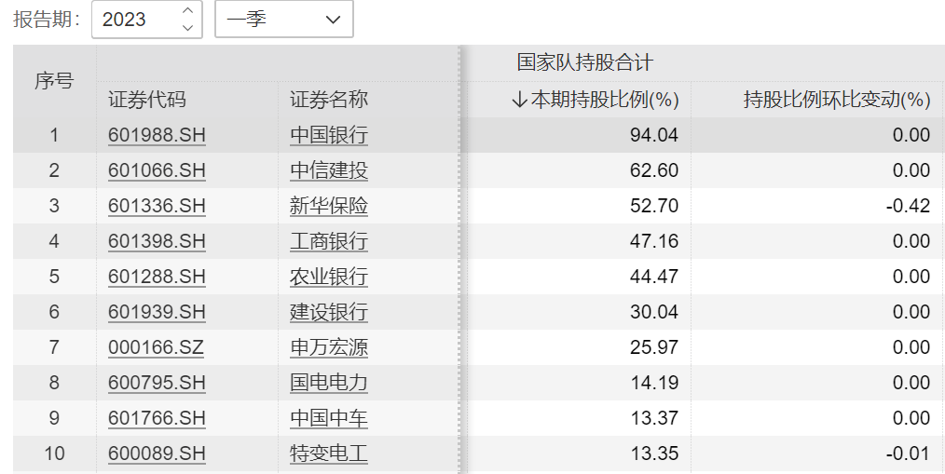Viewport: 945px width, 474px height.
Task: Open the 中国银行 stock name link
Action: (x=328, y=135)
